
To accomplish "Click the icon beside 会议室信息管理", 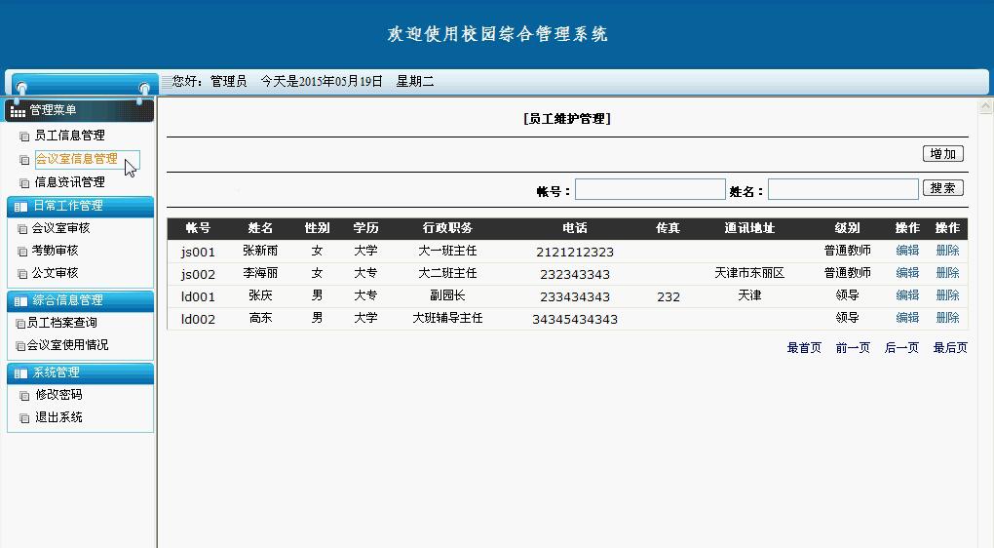I will (24, 160).
